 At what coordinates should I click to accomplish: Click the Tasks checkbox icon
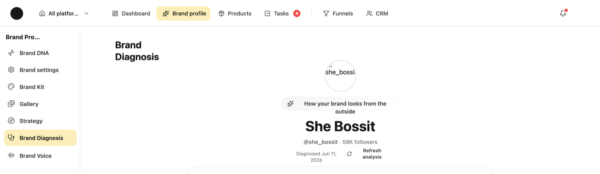pyautogui.click(x=267, y=13)
